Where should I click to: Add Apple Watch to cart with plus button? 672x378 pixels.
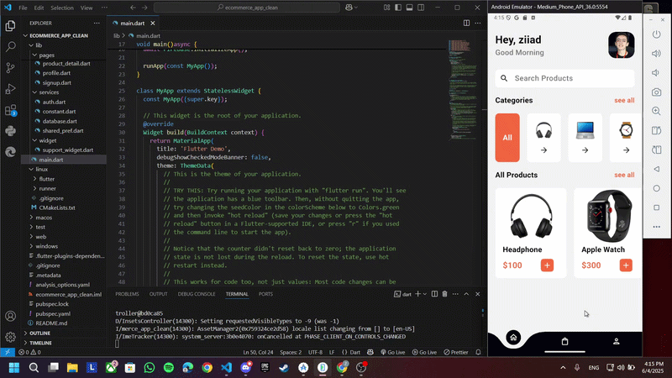click(x=626, y=265)
